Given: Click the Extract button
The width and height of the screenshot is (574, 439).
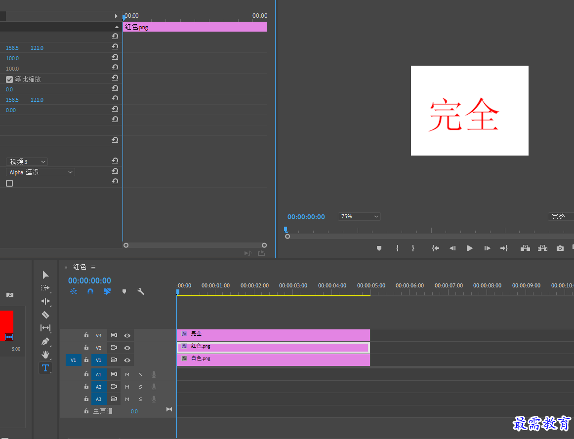Looking at the screenshot, I should pos(542,248).
